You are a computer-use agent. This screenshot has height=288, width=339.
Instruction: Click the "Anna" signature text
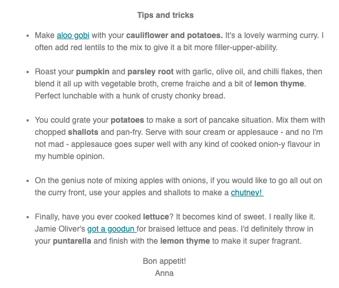pos(164,273)
